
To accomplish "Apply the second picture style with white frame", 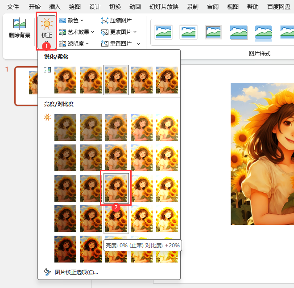I will coord(188,32).
